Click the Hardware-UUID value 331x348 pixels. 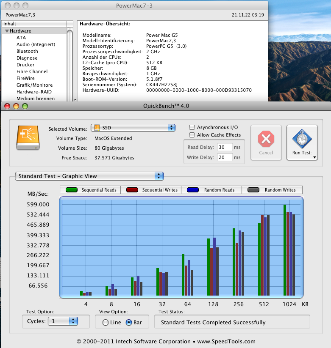pos(199,90)
